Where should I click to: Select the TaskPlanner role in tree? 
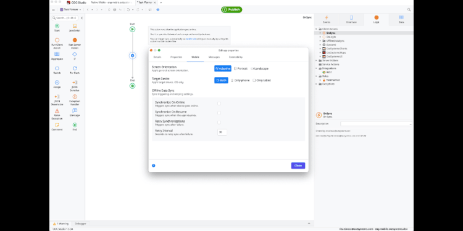coord(332,80)
